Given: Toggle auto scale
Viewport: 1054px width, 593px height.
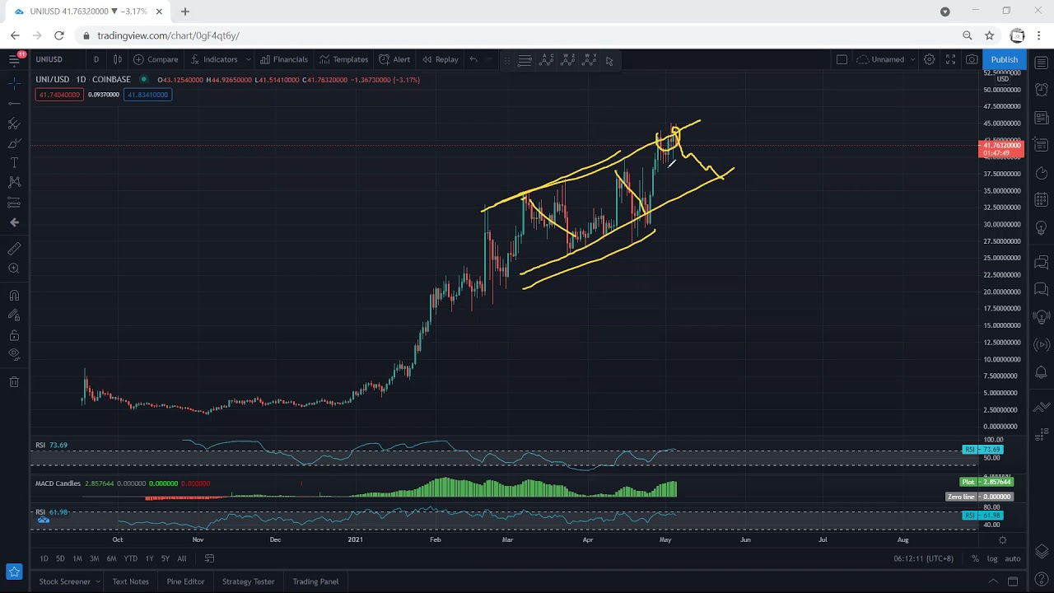Looking at the screenshot, I should (x=1013, y=558).
